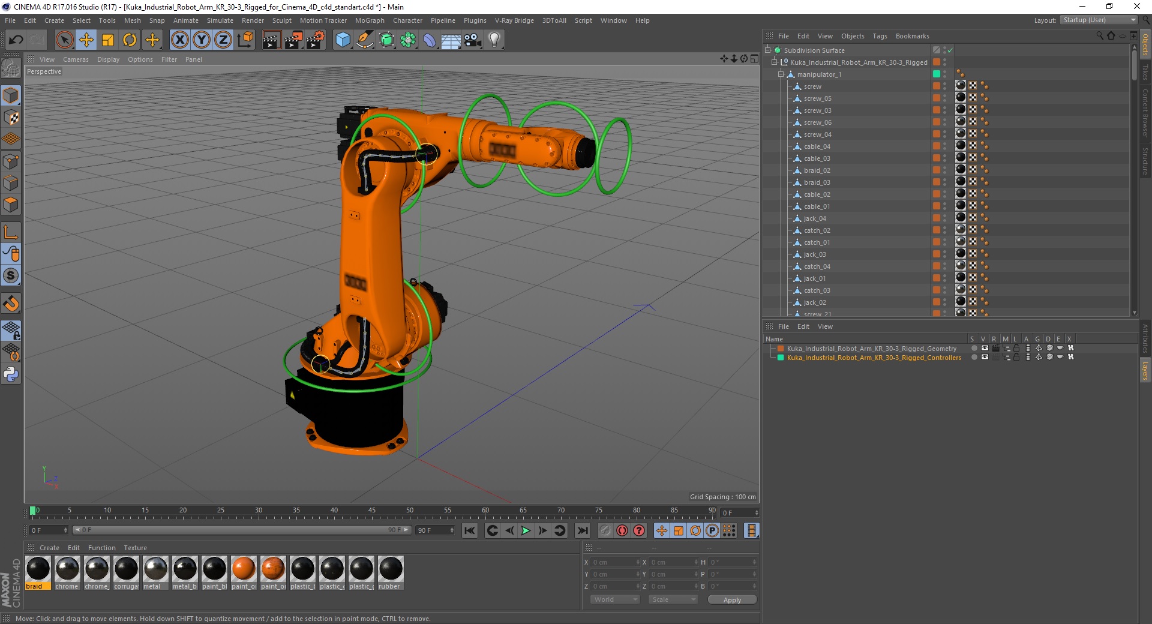1152x624 pixels.
Task: Click the Undo arrow icon
Action: click(x=16, y=40)
